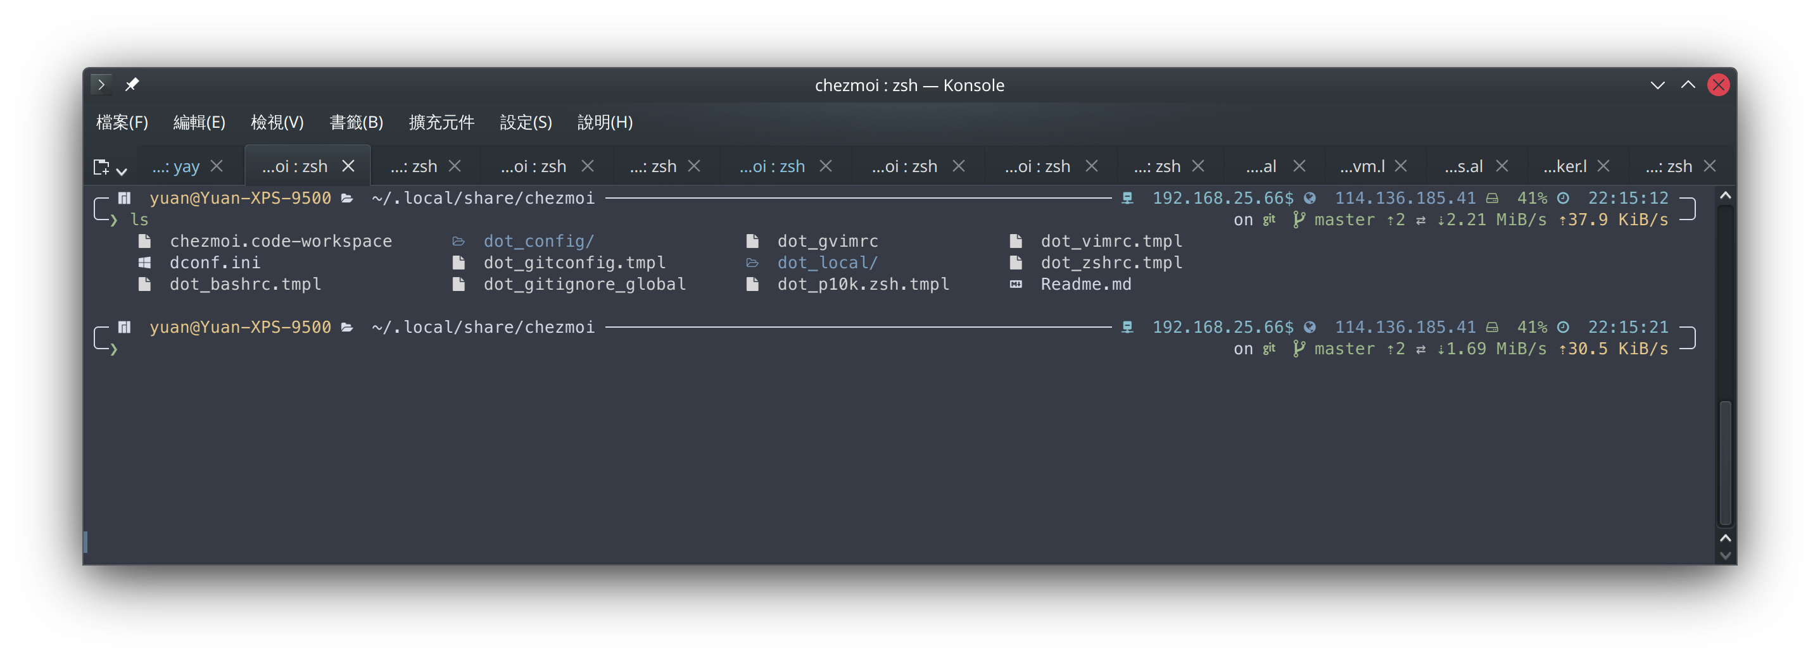Viewport: 1820px width, 663px height.
Task: Open the 書籤(B) bookmarks menu
Action: point(356,123)
